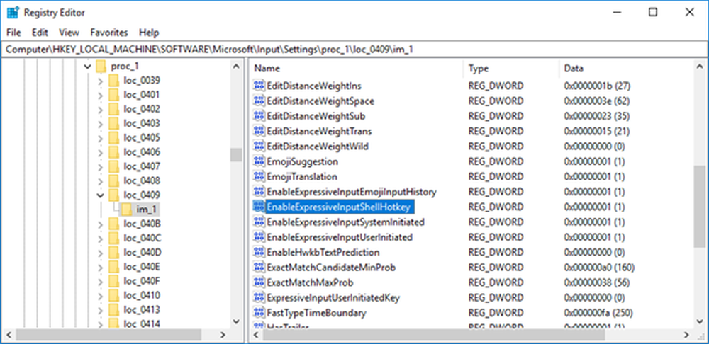Click the DWORD icon beside EmojiSuggestion
Viewport: 709px width, 344px height.
point(259,161)
